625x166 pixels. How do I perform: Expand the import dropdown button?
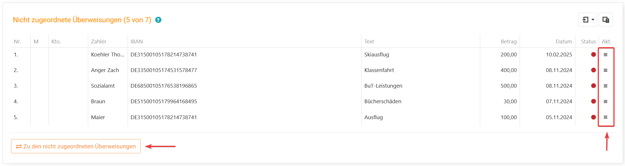coord(587,20)
